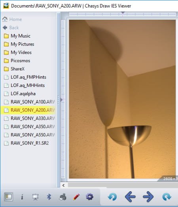
Task: Select highlighted RAW_SONY_A200.ARW file
Action: [x=28, y=110]
